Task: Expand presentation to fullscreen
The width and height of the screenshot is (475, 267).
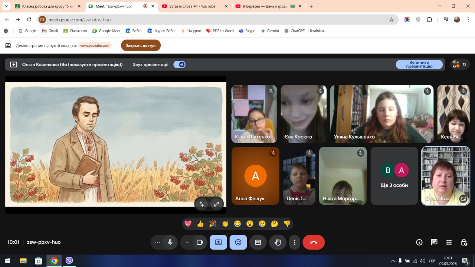Action: pyautogui.click(x=216, y=204)
